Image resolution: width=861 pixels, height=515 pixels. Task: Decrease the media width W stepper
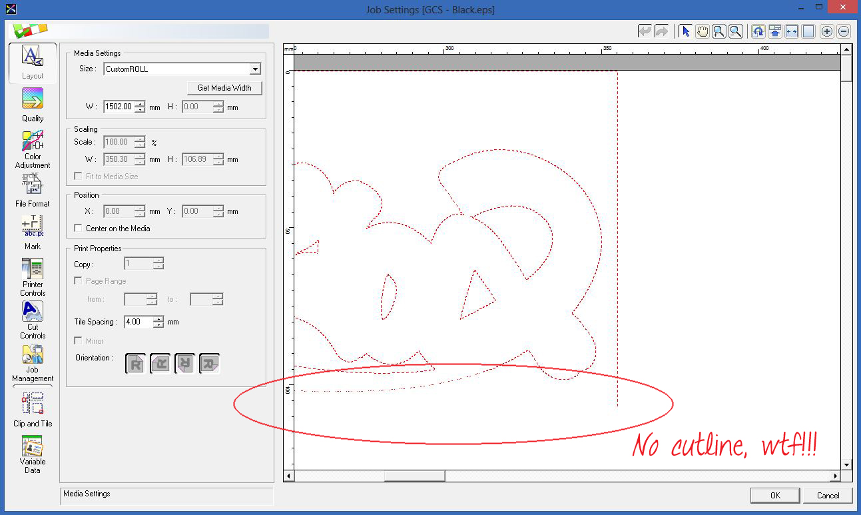pyautogui.click(x=140, y=110)
